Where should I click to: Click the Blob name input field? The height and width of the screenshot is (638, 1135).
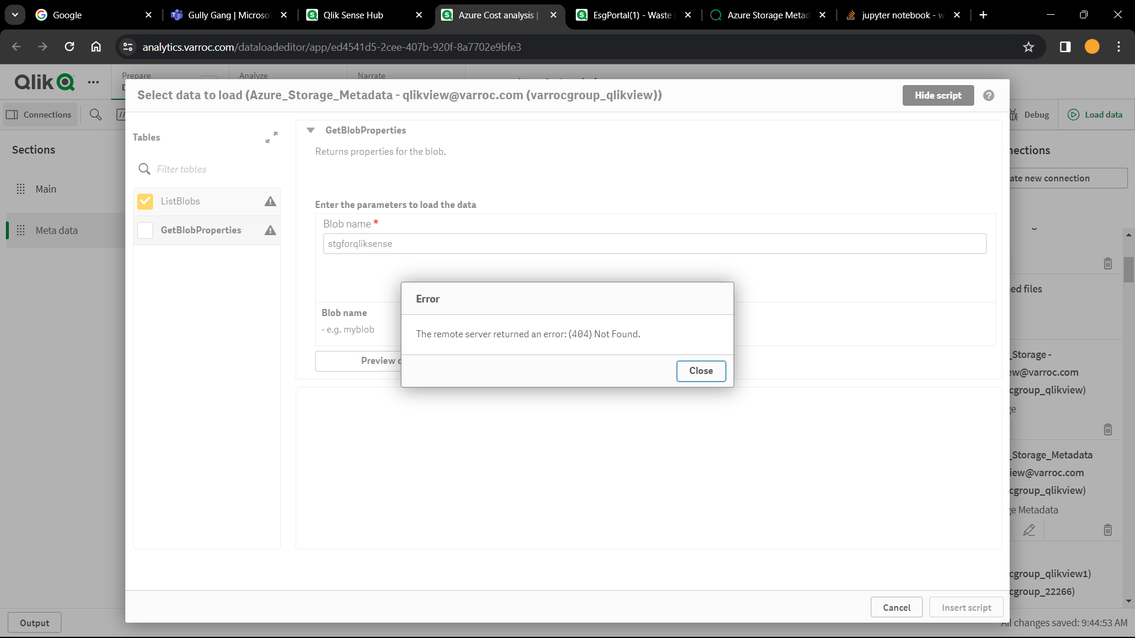tap(654, 244)
